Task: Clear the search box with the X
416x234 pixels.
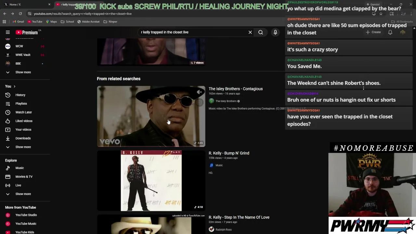Action: click(250, 32)
